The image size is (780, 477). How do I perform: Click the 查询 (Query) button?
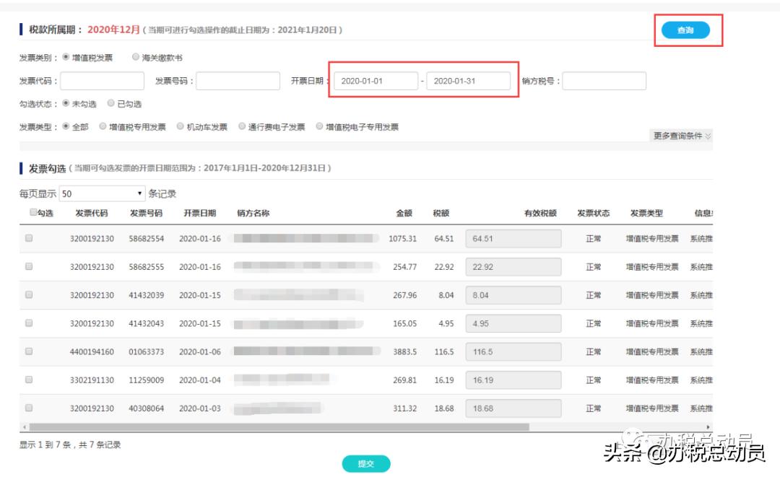[687, 31]
